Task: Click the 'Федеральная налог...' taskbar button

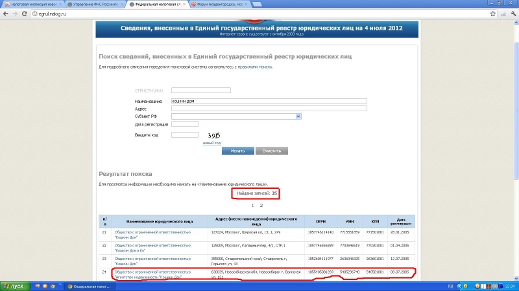Action: 90,286
